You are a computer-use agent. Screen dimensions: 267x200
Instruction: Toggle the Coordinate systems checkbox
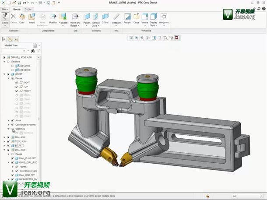coord(12,125)
